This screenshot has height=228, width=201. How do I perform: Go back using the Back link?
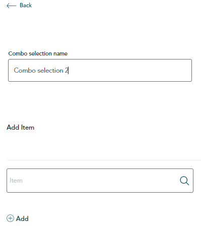tap(19, 6)
